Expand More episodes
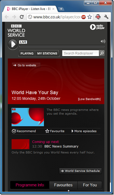The height and width of the screenshot is (195, 114). coord(84,131)
